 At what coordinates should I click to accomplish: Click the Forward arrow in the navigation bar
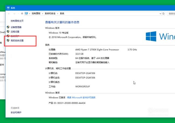(14, 14)
